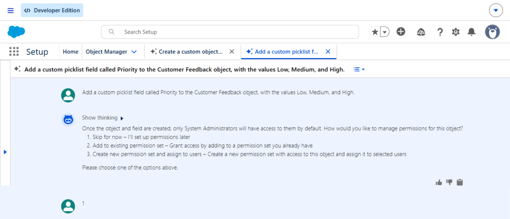Switch to the Home tab

coord(71,52)
